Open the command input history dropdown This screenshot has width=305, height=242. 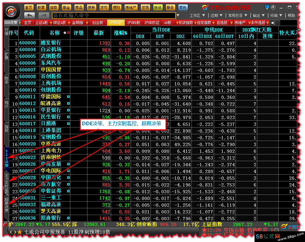(x=178, y=15)
